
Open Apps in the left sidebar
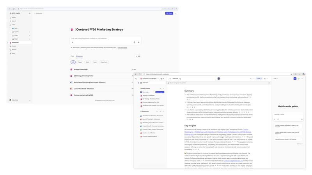pos(12,53)
